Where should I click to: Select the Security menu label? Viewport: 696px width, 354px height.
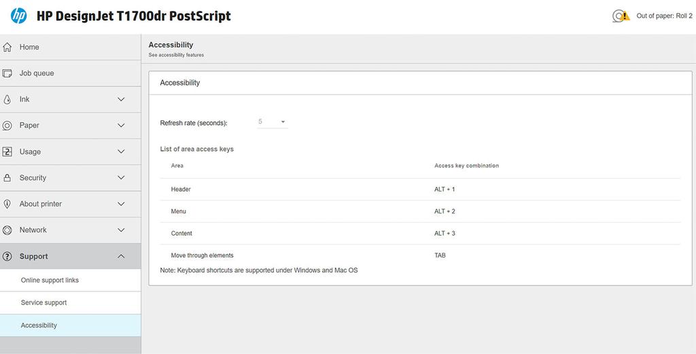33,178
